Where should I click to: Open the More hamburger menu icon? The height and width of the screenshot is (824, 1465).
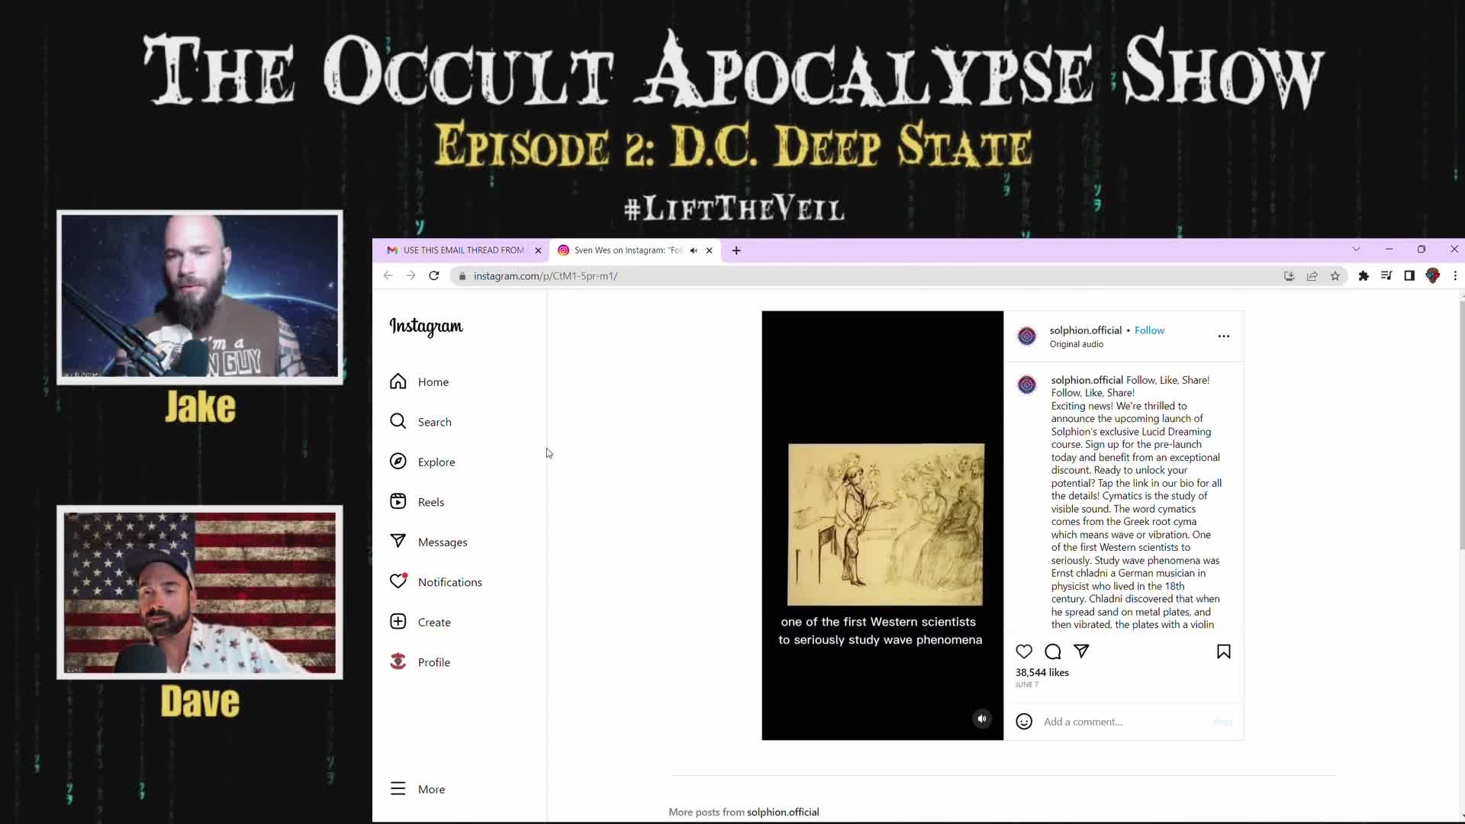(x=398, y=789)
